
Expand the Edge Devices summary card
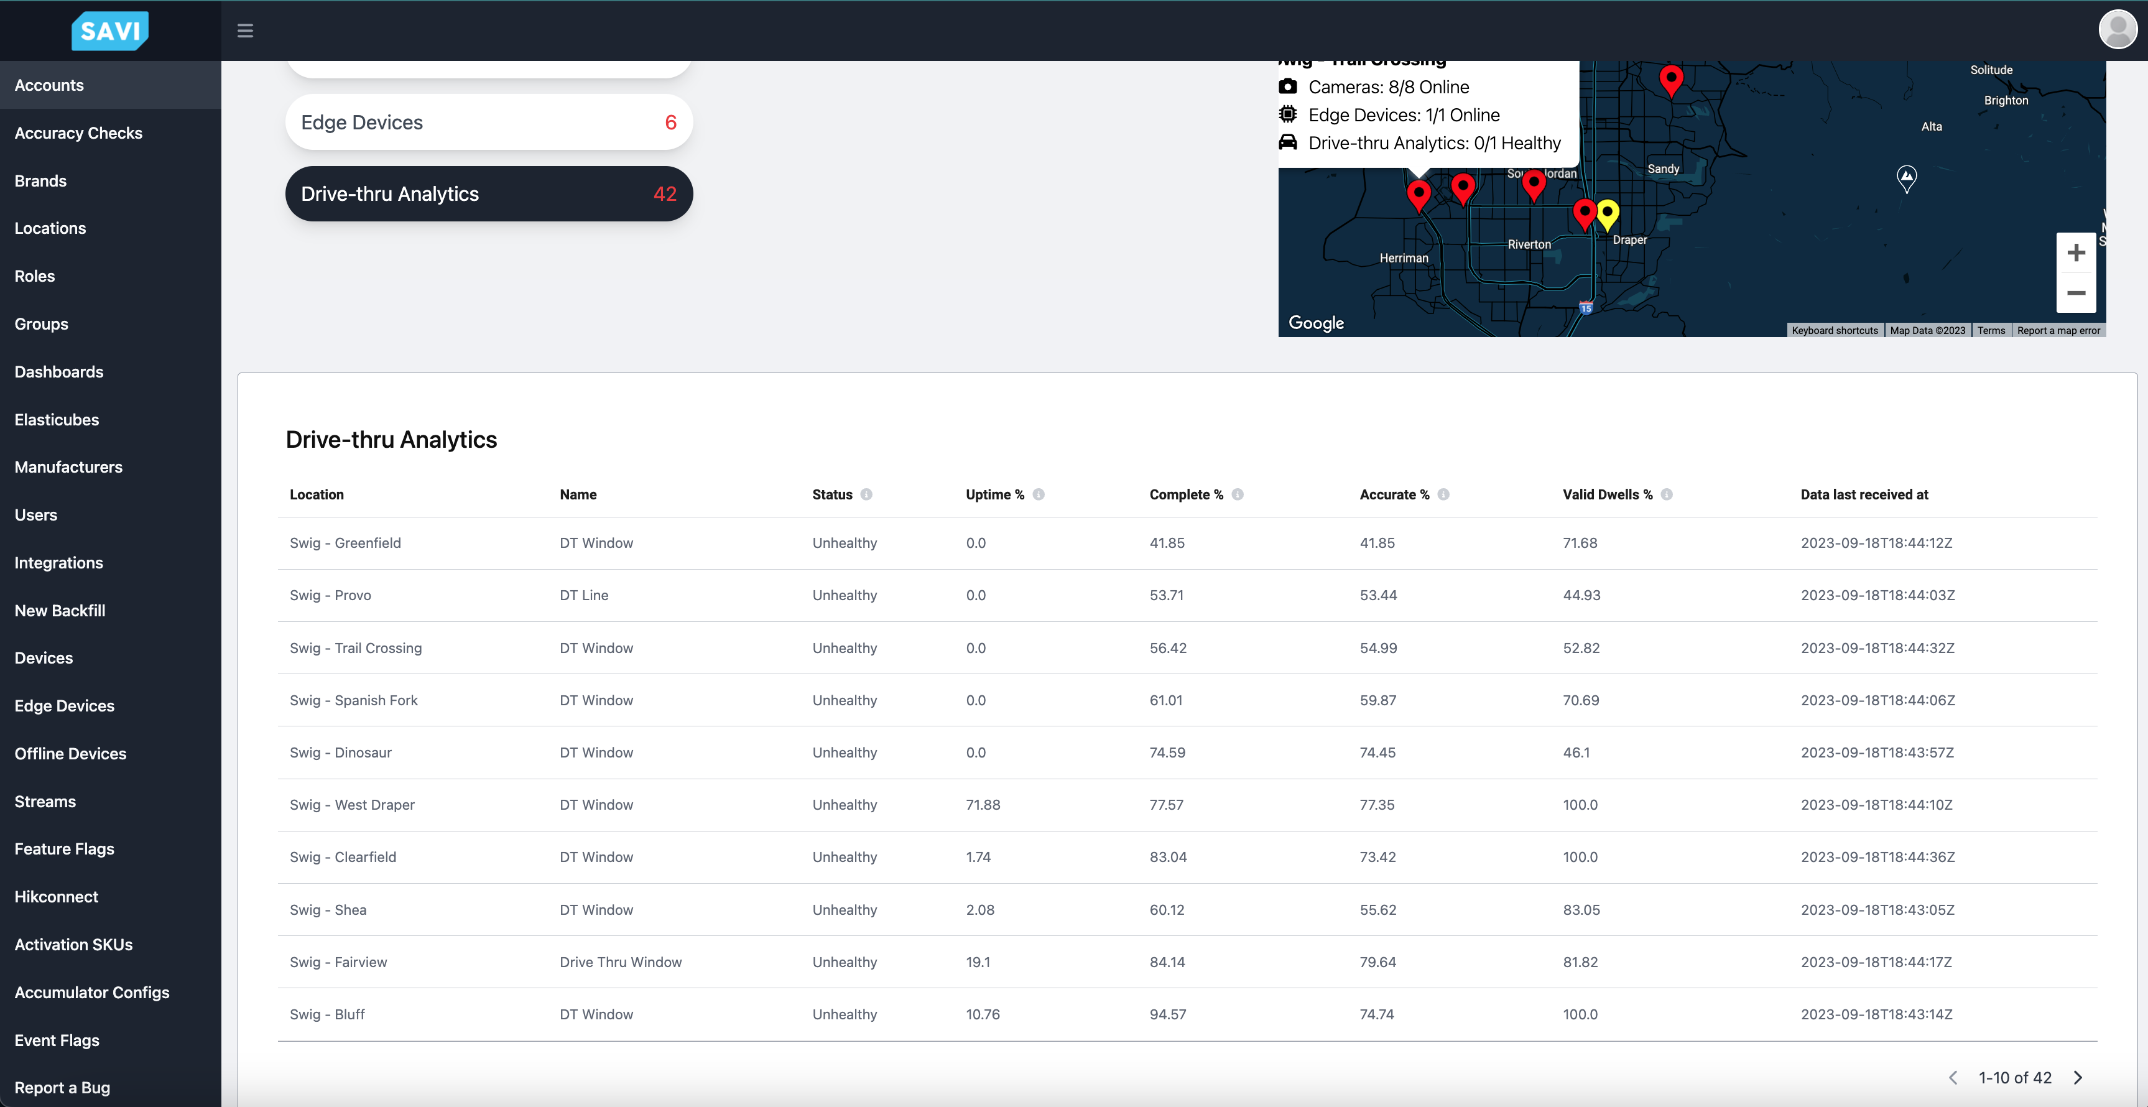pyautogui.click(x=489, y=122)
